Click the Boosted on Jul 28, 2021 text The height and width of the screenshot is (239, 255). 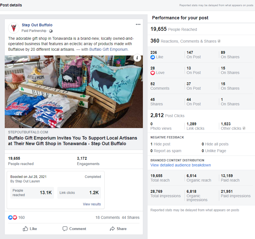(29, 177)
